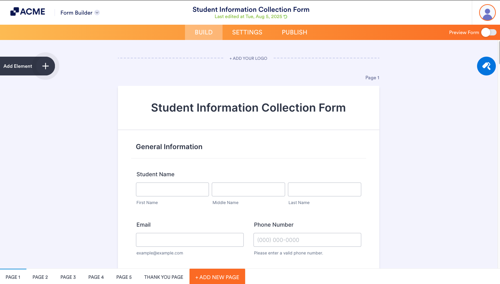The width and height of the screenshot is (500, 284).
Task: Switch to the THANK YOU PAGE tab
Action: [163, 277]
